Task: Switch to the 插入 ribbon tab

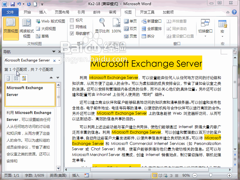Action: pos(43,12)
